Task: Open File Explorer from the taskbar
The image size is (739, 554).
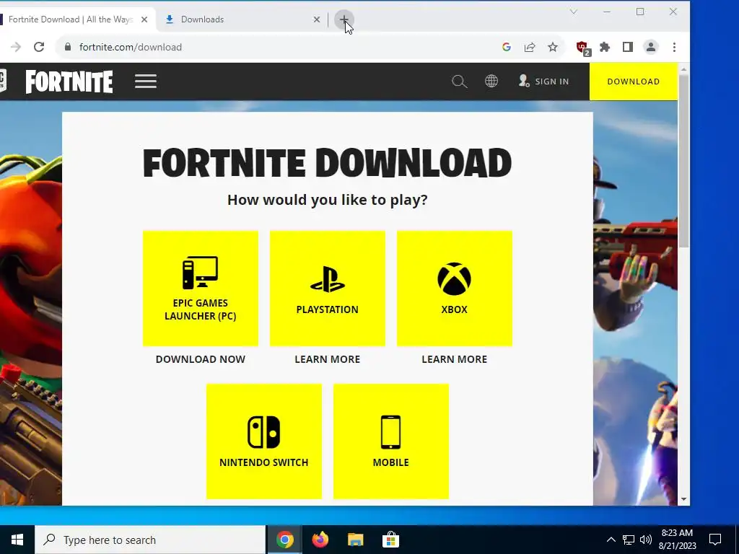Action: click(355, 540)
